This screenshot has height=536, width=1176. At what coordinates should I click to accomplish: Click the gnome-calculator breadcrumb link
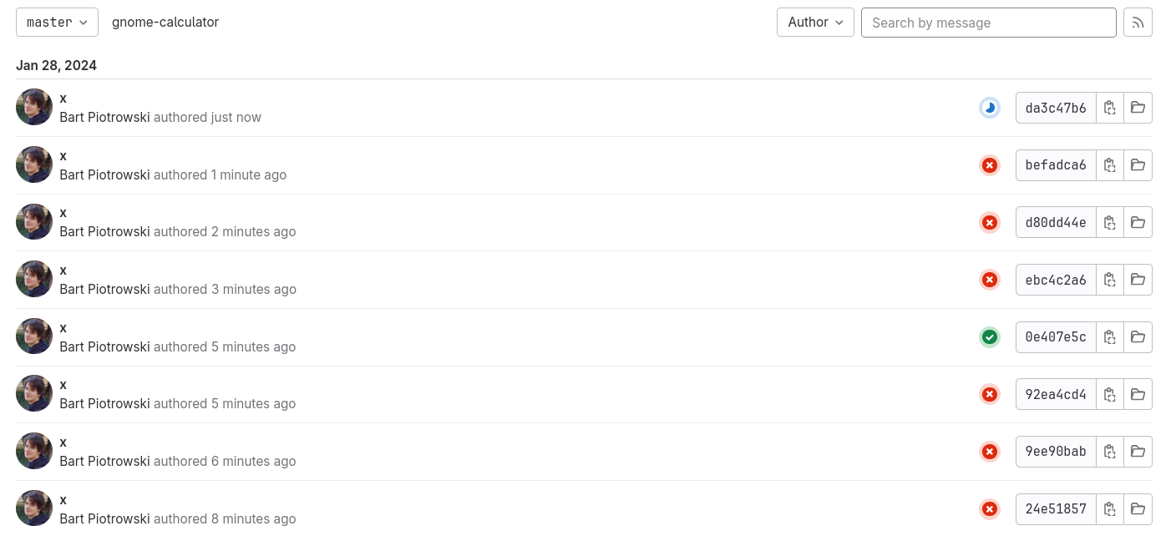tap(165, 23)
